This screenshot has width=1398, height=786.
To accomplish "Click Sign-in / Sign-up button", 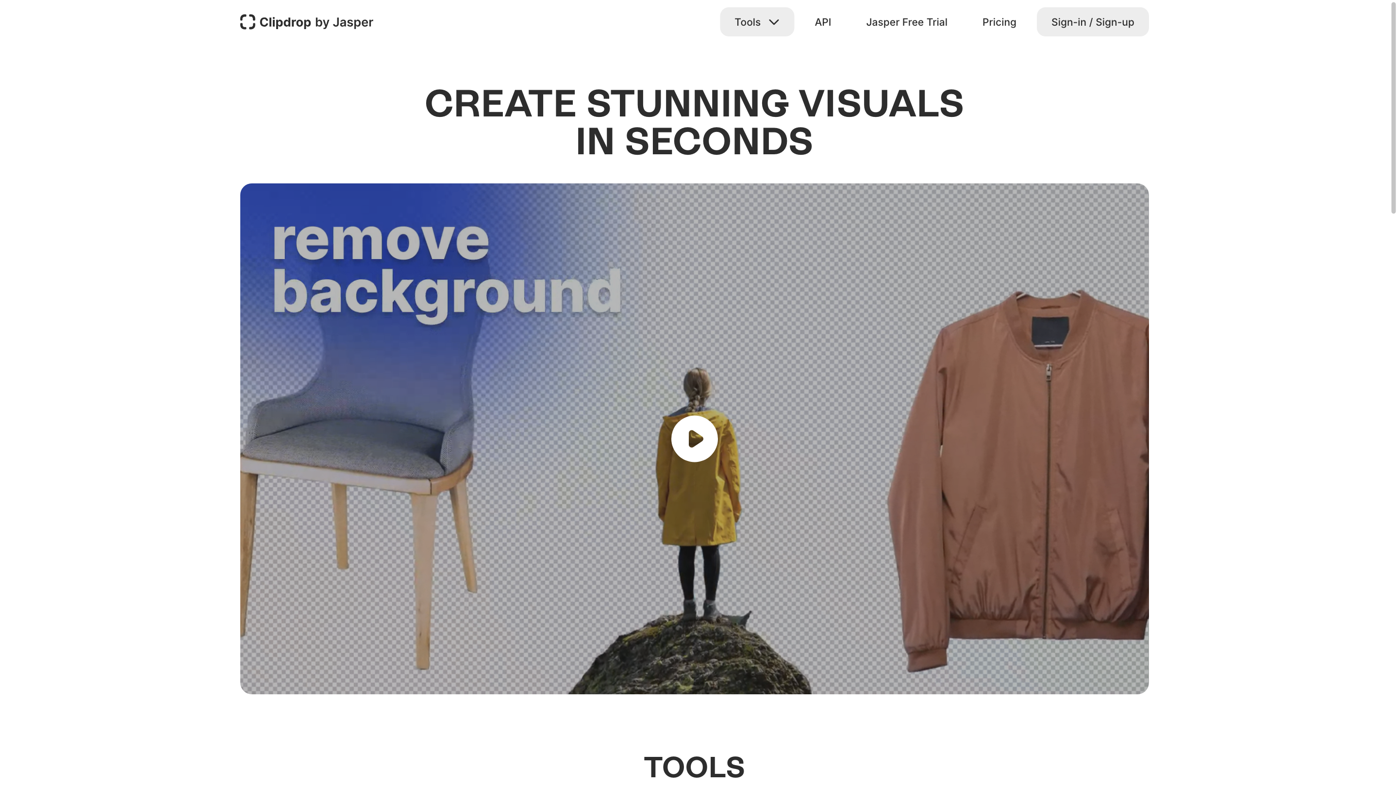I will pyautogui.click(x=1092, y=22).
